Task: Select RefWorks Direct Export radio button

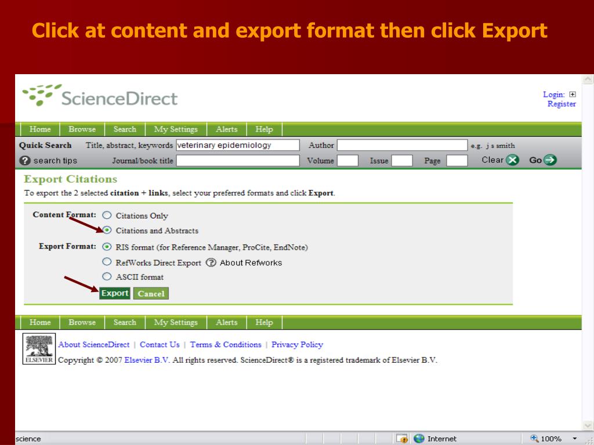Action: [107, 262]
